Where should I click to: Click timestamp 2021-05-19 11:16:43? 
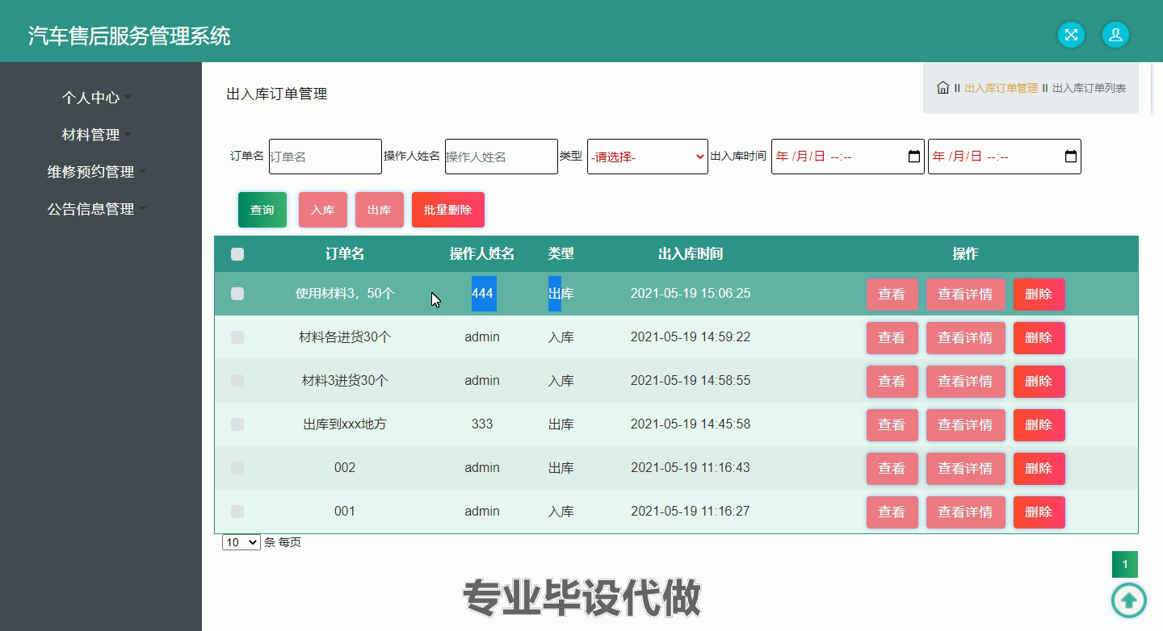(x=691, y=467)
